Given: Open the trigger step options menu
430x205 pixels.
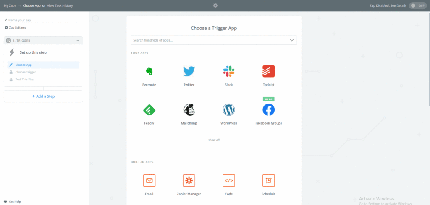Looking at the screenshot, I should (77, 41).
